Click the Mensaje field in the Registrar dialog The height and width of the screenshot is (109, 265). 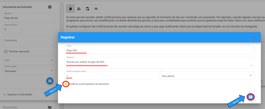[159, 63]
